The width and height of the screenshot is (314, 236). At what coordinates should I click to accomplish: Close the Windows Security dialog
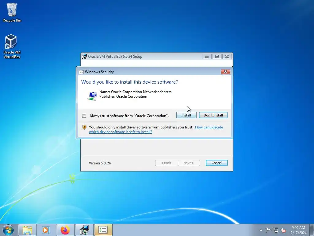pos(225,72)
